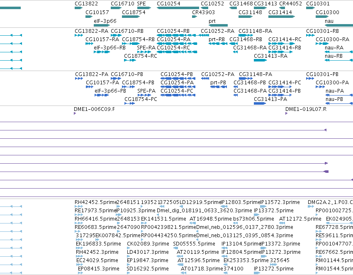
Task: Select the DME1-019L07.R BAC end marker
Action: (x=287, y=113)
